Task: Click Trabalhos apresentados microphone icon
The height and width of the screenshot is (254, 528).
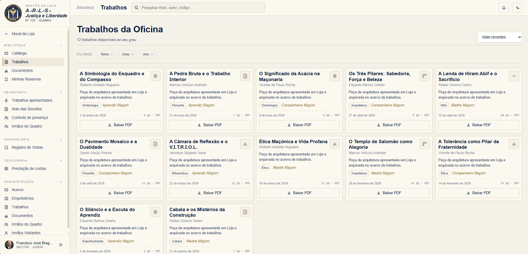Action: (x=6, y=100)
